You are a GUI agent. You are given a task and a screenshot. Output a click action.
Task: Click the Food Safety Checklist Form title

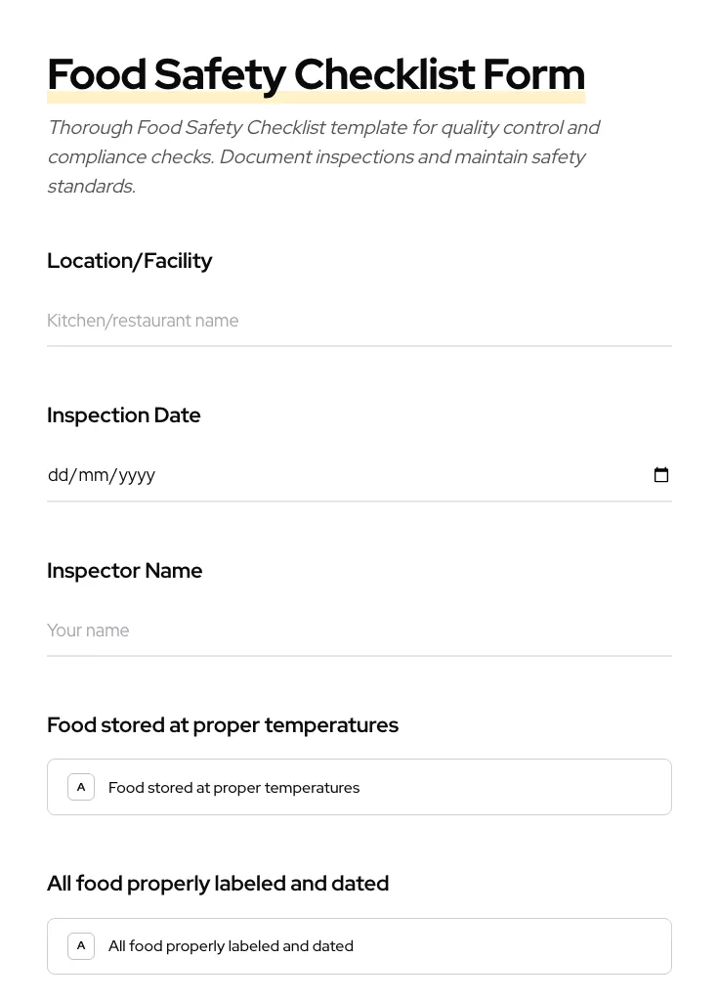point(316,73)
